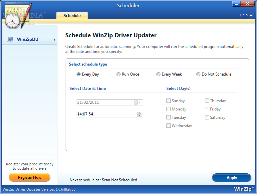This screenshot has height=194, width=257.
Task: Click the date field 21/02/2011
Action: [x=110, y=102]
